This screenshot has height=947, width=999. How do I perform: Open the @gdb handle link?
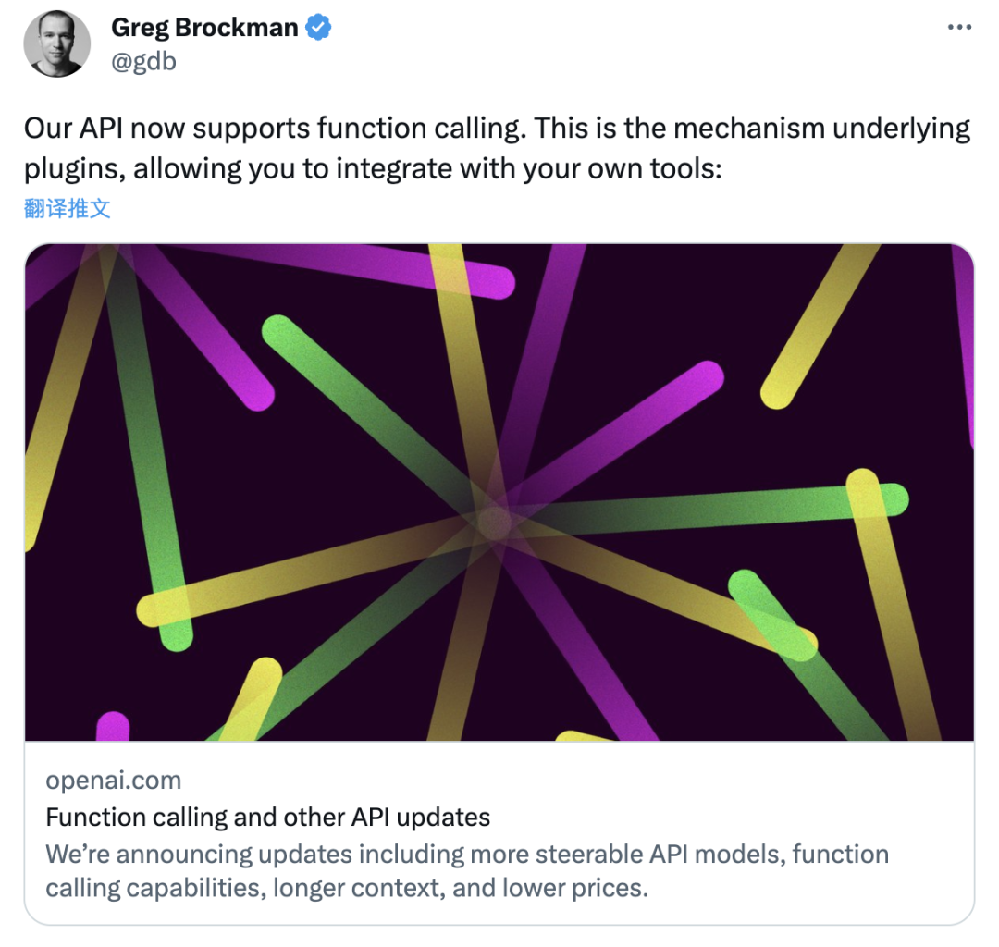(x=143, y=61)
